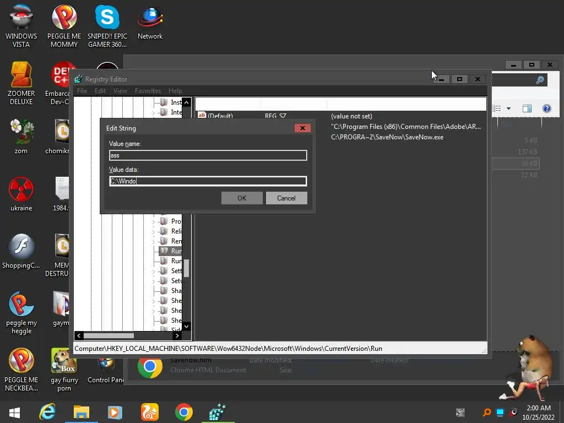Click the Chrome HTML Document file icon

click(150, 367)
